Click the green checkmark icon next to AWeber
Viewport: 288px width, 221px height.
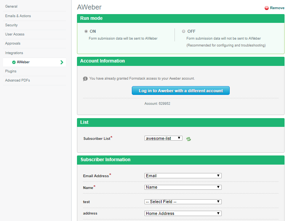tap(14, 62)
